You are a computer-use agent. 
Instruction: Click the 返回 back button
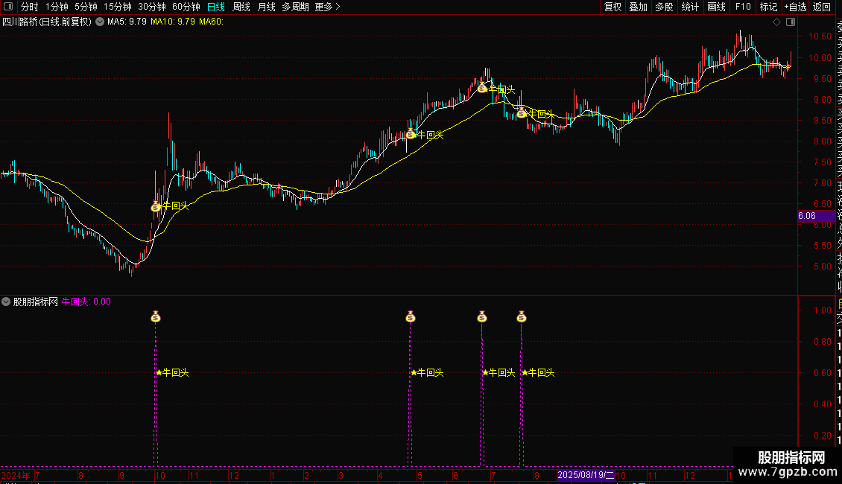pos(822,7)
